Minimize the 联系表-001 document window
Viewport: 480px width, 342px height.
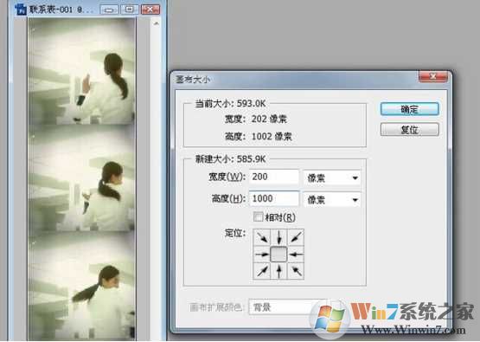coord(109,10)
